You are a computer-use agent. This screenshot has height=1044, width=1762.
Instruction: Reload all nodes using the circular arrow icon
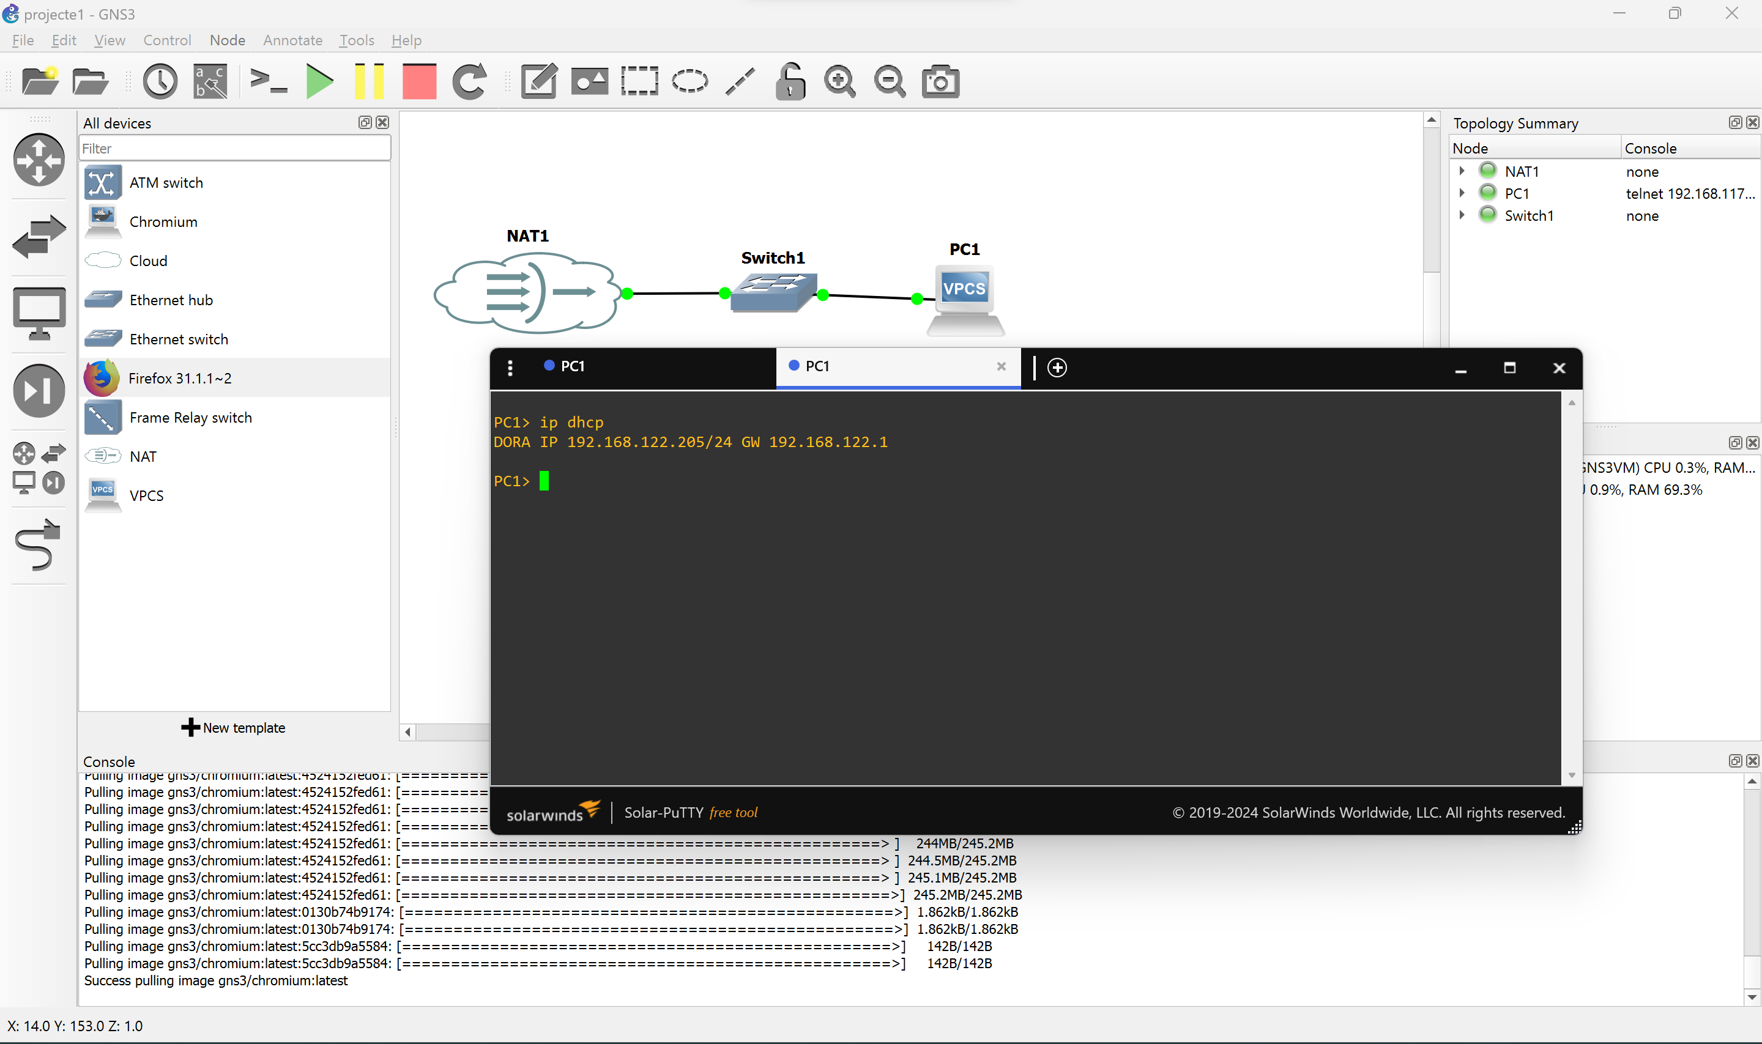tap(469, 81)
